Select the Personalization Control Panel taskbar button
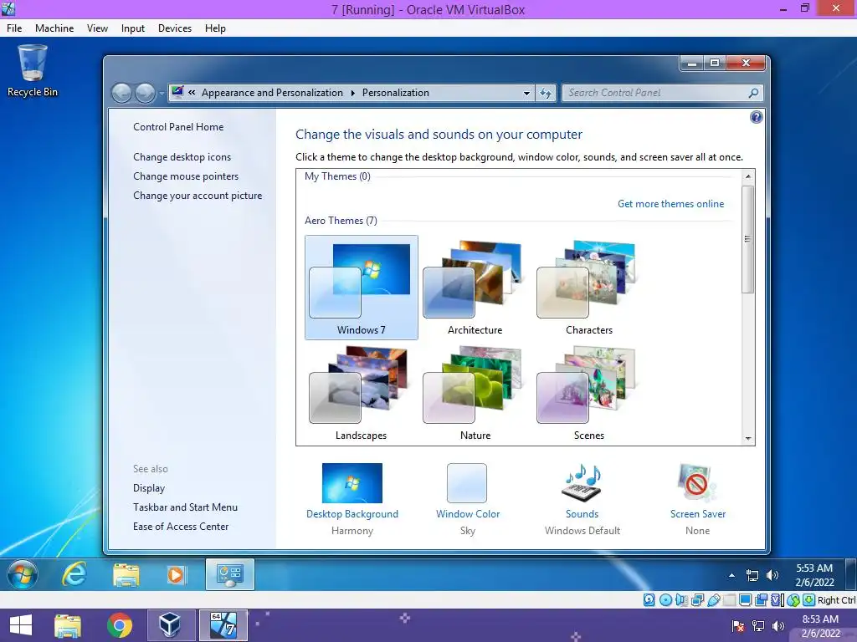The image size is (857, 642). (x=229, y=574)
